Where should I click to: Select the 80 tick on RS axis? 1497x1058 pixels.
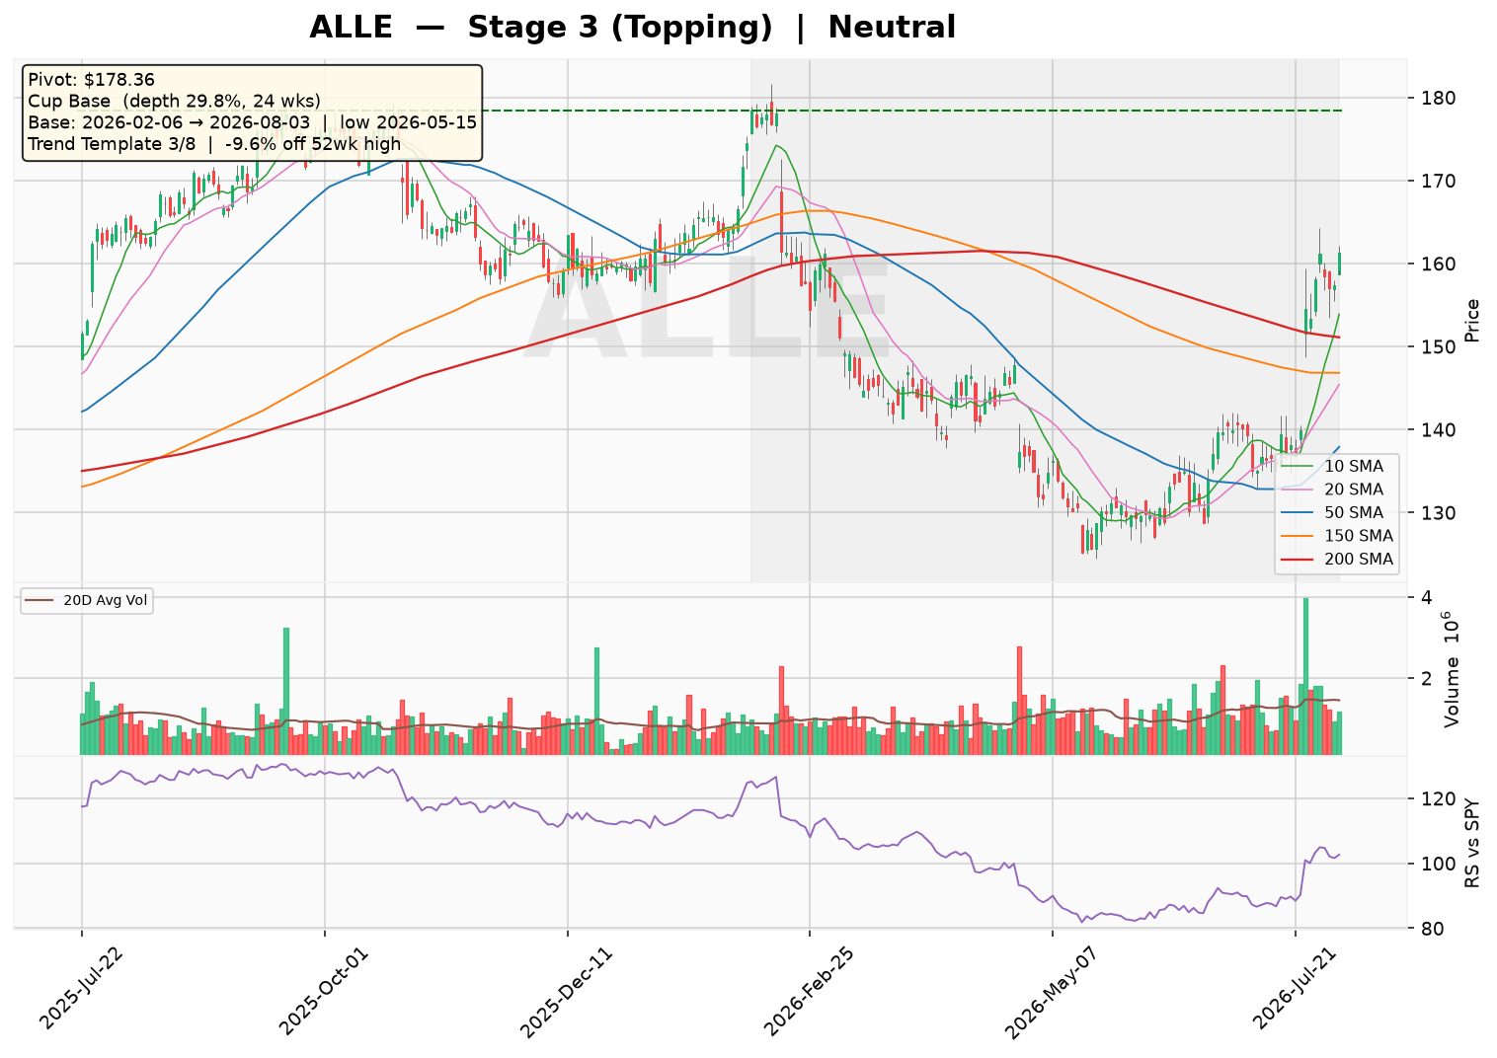click(x=1434, y=929)
